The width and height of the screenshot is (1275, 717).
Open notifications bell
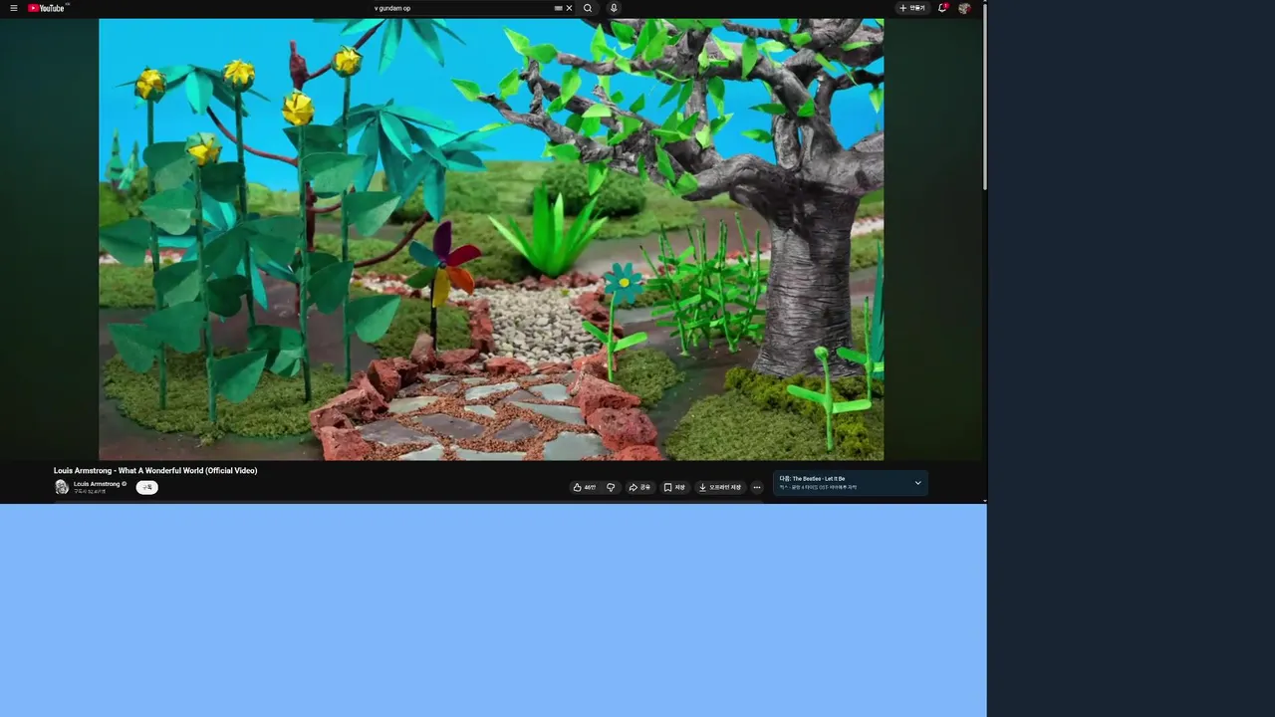(x=942, y=8)
